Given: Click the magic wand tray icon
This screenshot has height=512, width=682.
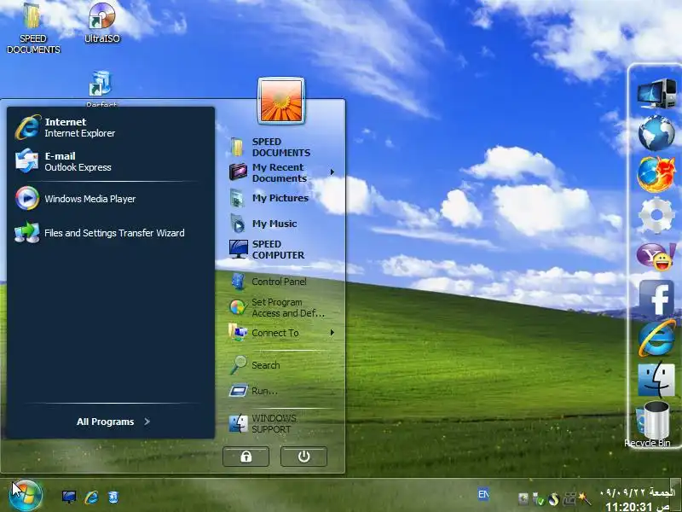Looking at the screenshot, I should coord(585,498).
